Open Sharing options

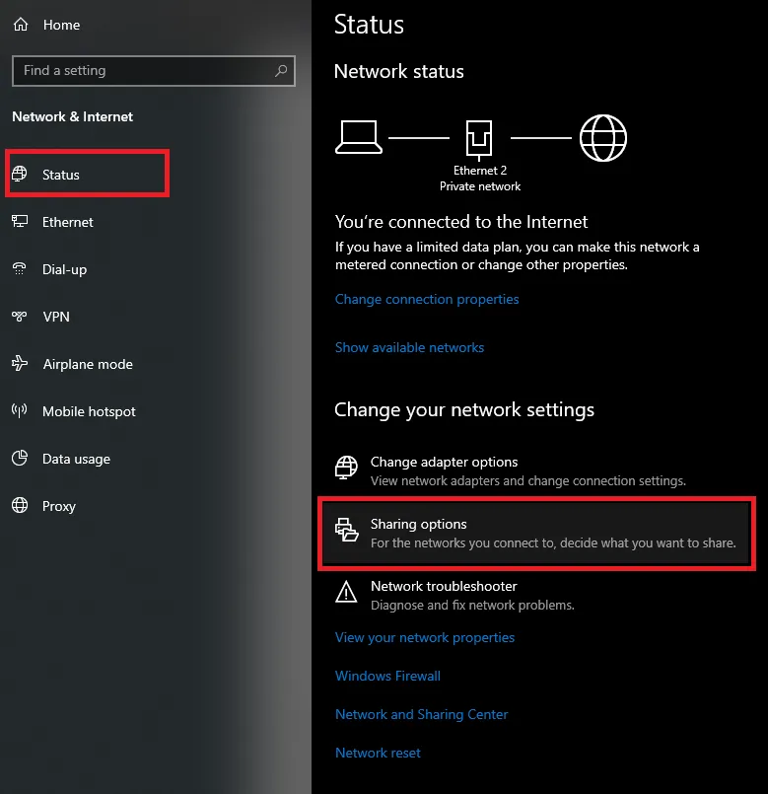click(x=418, y=524)
